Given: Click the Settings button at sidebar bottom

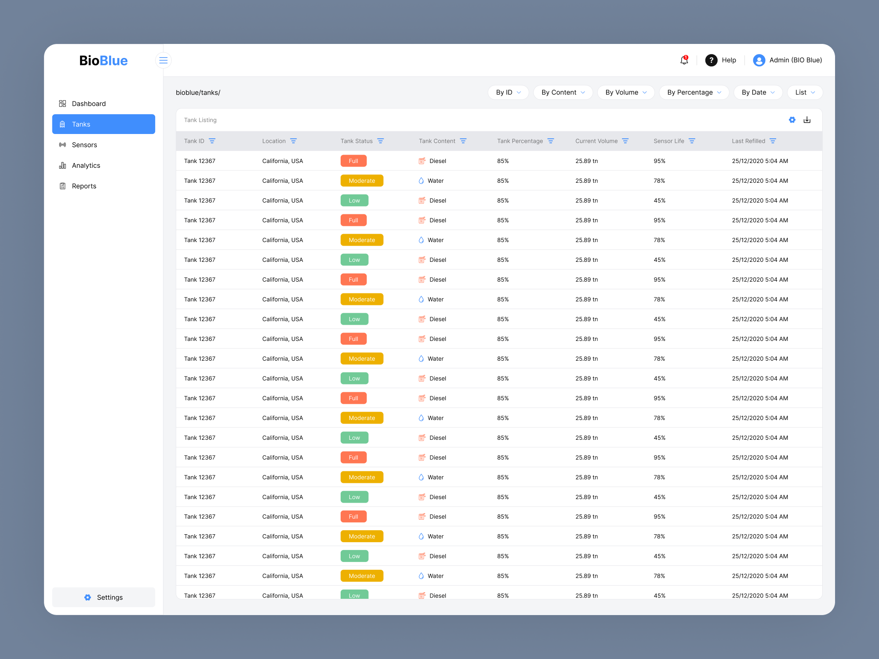Looking at the screenshot, I should pyautogui.click(x=104, y=597).
